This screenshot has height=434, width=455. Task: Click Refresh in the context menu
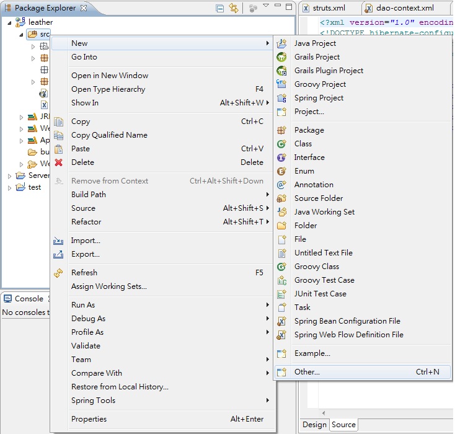[84, 273]
